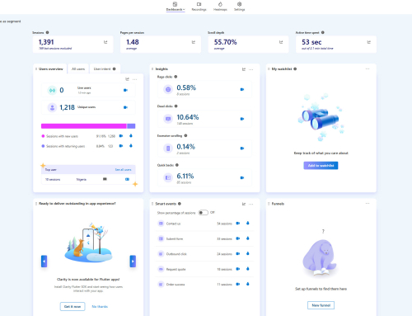The width and height of the screenshot is (412, 316).
Task: Click the 1,391 sessions value
Action: (x=46, y=42)
